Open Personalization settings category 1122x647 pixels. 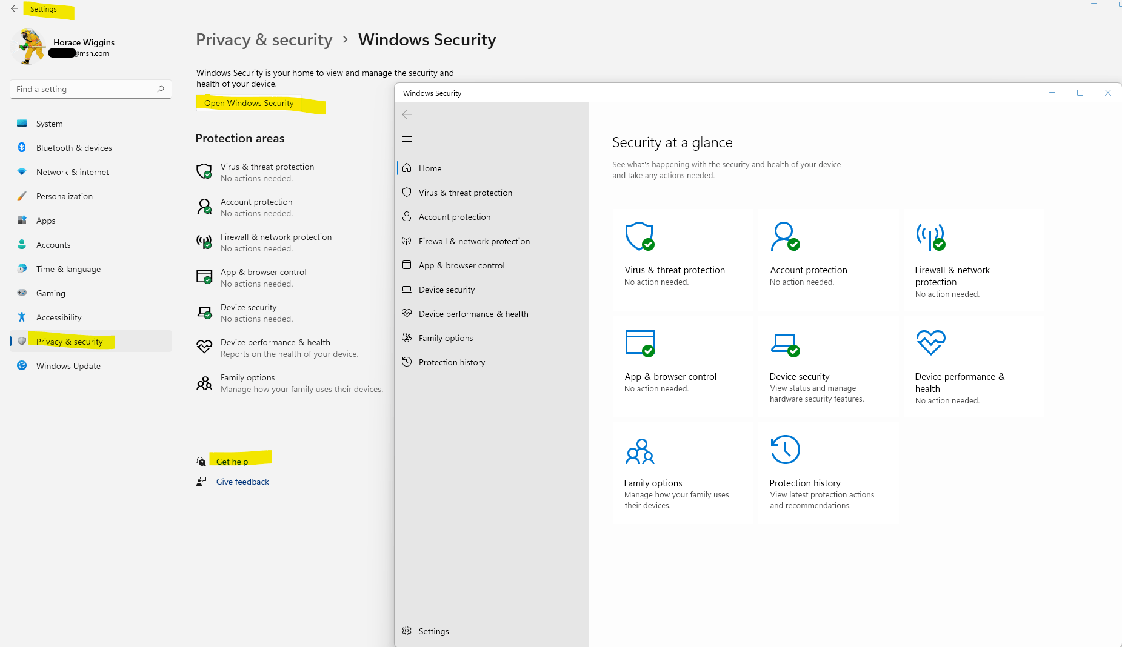(91, 196)
